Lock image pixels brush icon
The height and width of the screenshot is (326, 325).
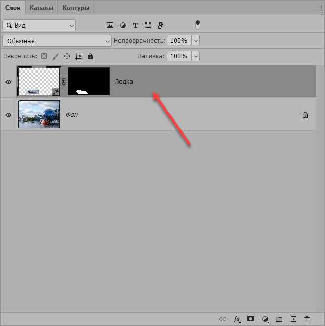(55, 56)
